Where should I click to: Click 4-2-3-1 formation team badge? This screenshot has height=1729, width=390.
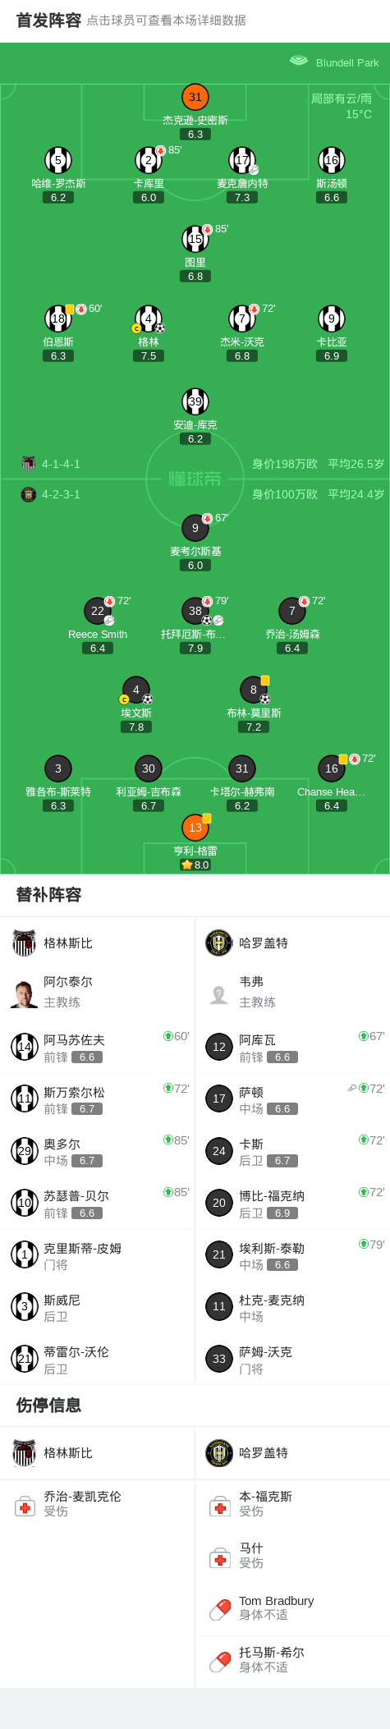click(29, 494)
